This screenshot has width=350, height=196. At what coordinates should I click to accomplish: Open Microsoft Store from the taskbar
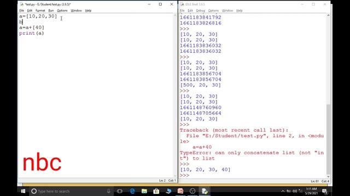156,191
